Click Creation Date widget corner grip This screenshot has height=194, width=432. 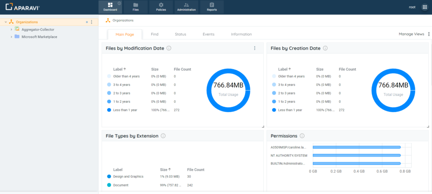click(428, 126)
